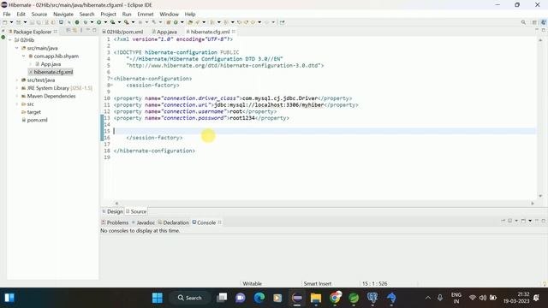Select hibernate.cfg.xml in Package Explorer
Viewport: 548px width, 308px height.
(x=51, y=72)
